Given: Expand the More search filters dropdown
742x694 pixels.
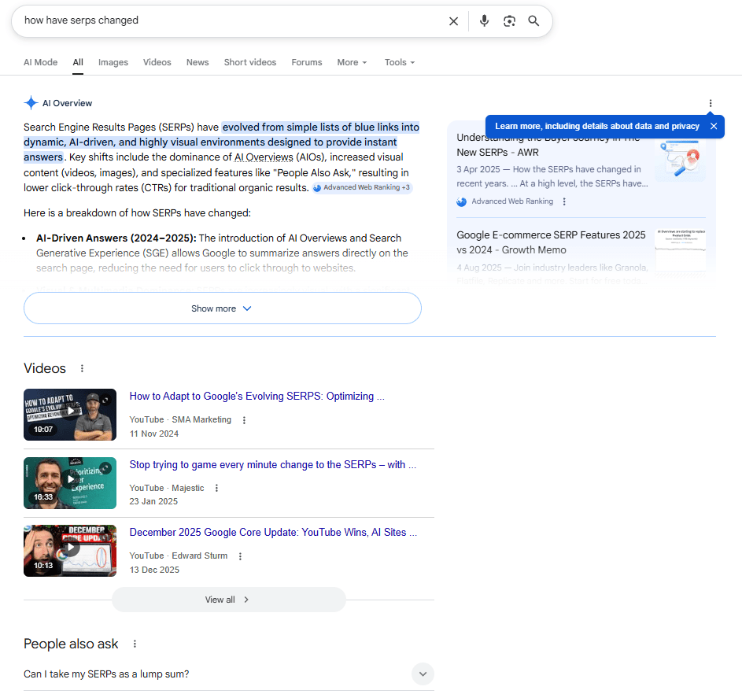Looking at the screenshot, I should tap(352, 62).
